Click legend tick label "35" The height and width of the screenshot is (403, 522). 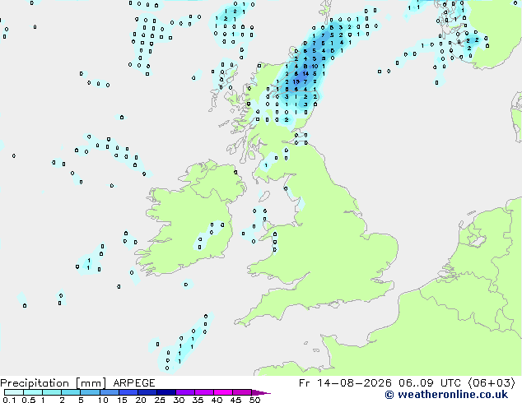click(198, 400)
